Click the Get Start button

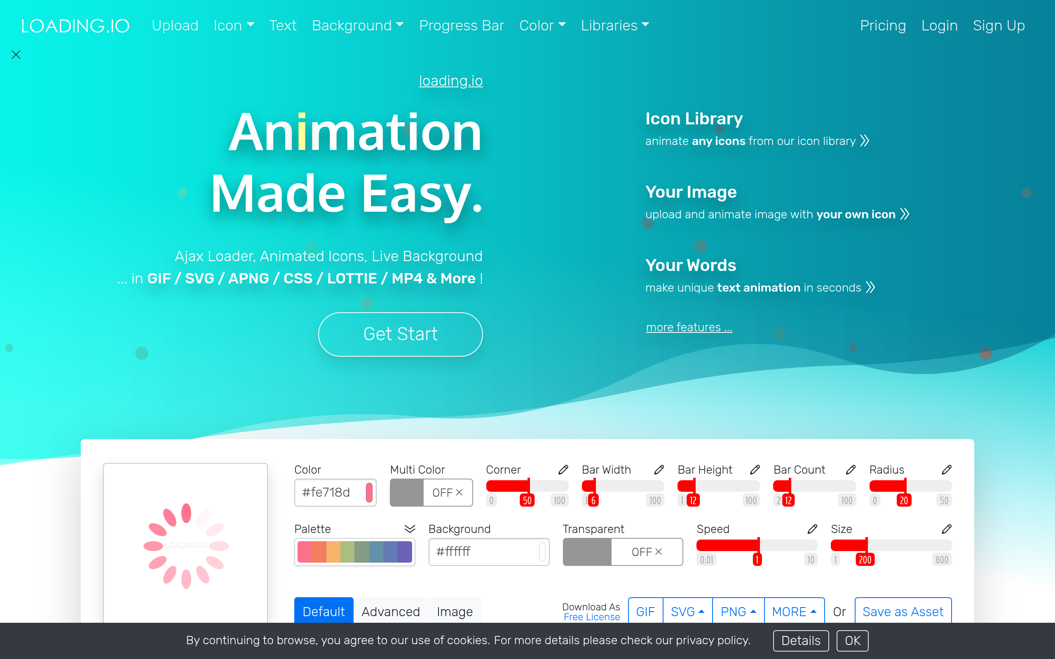400,334
